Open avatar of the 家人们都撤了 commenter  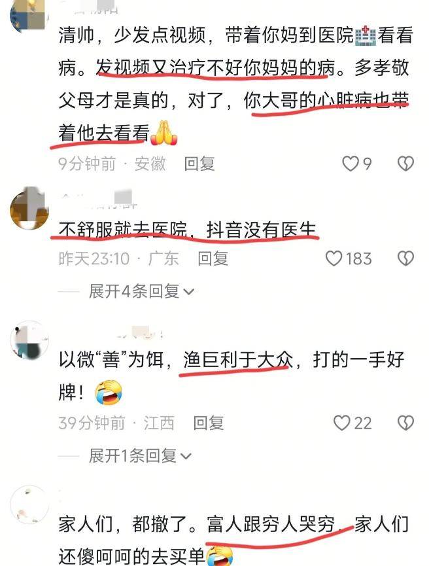point(29,504)
